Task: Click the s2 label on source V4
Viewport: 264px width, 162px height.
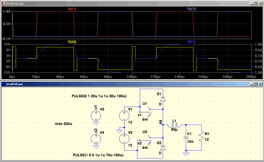Action: pos(96,130)
